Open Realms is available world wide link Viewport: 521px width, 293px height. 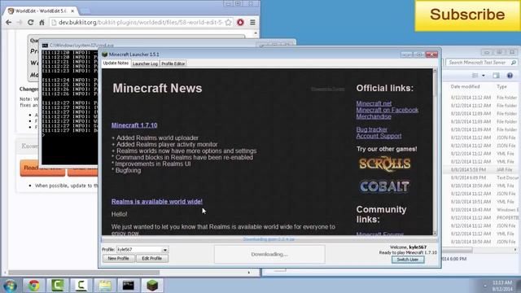click(x=157, y=202)
